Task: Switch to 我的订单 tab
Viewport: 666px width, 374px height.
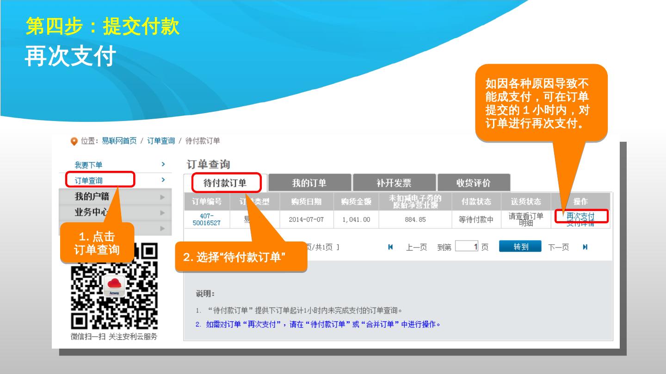Action: tap(309, 183)
